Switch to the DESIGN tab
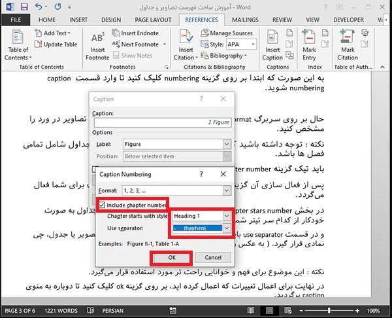This screenshot has width=392, height=318. click(x=111, y=20)
